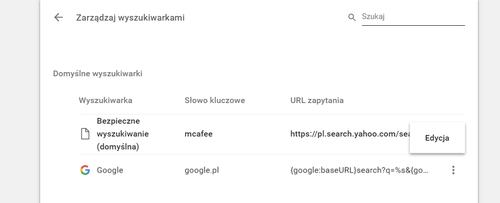
Task: Click the Wyszukiwarka column header
Action: (106, 100)
